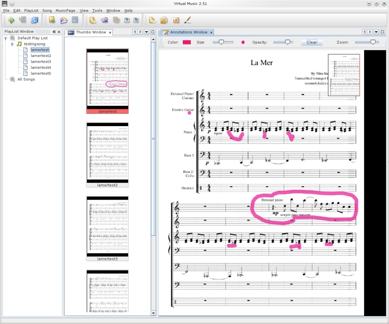
Task: Open the Annotations Window tab list dropdown arrow
Action: coord(376,32)
